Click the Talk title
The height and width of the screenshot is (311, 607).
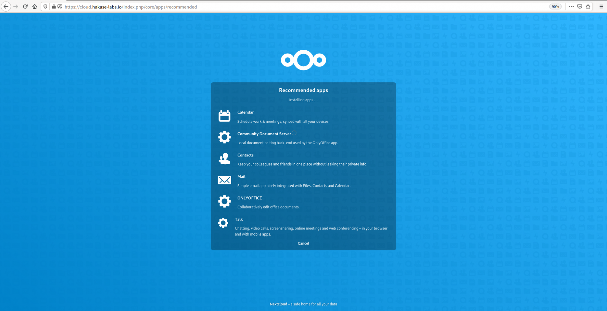[239, 219]
